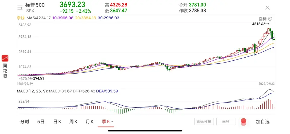Add stock via 加自选
The height and width of the screenshot is (134, 290).
263,122
